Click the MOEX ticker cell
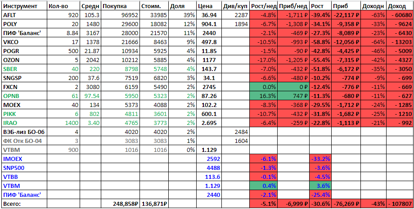The image size is (414, 209). pos(24,105)
